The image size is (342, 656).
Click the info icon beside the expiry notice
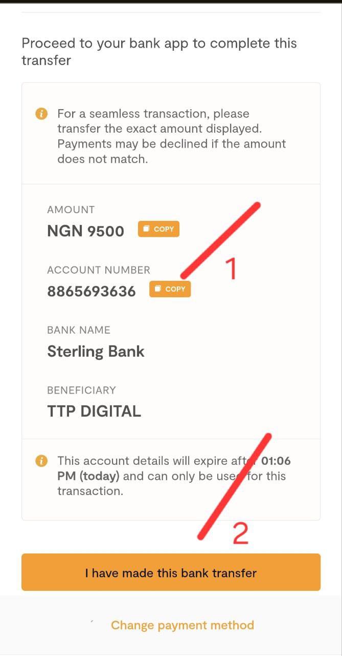click(x=41, y=461)
